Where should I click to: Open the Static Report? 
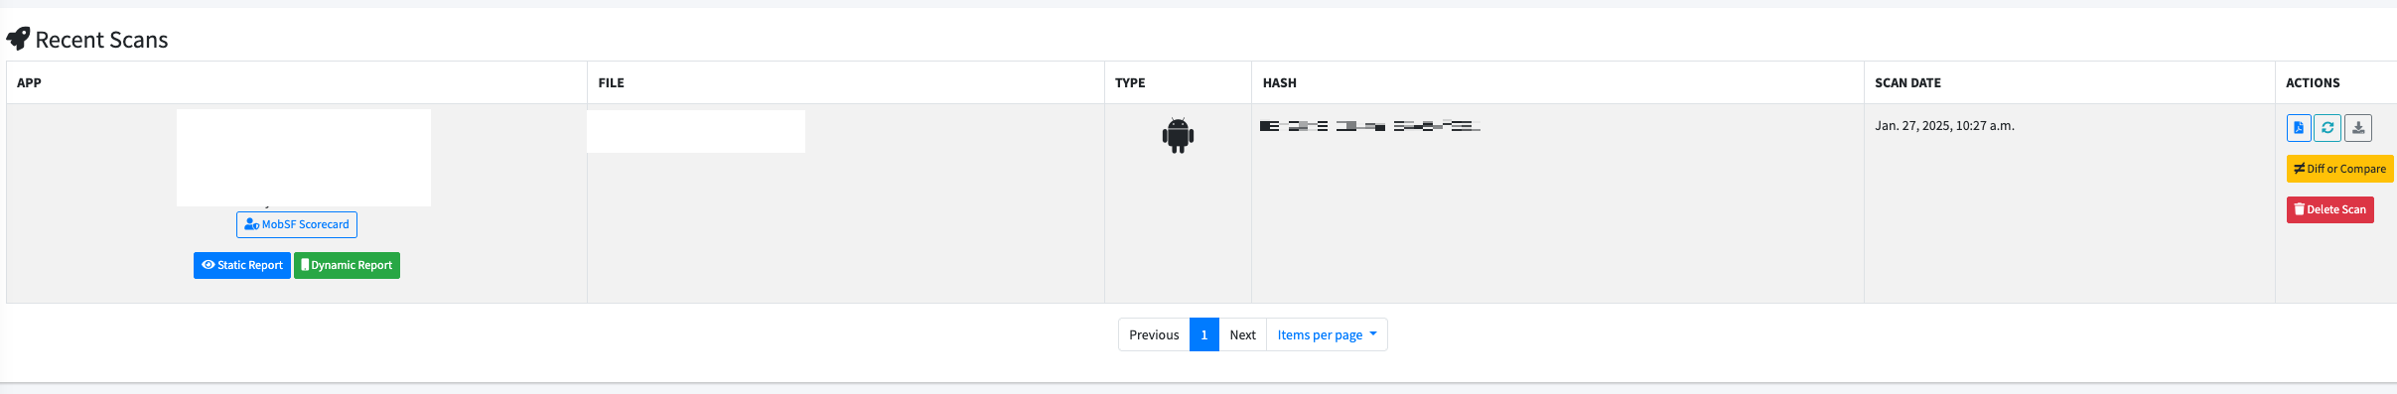click(x=242, y=265)
